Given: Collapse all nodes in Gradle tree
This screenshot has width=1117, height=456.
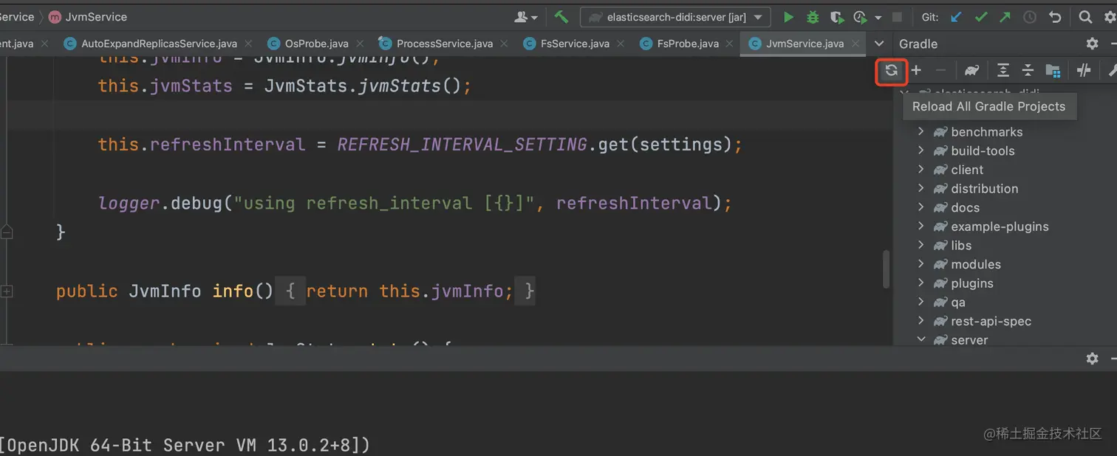Looking at the screenshot, I should tap(1028, 71).
